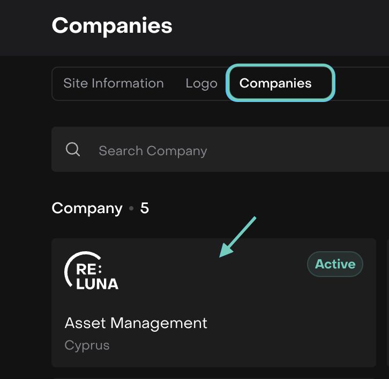The width and height of the screenshot is (389, 379).
Task: Click the green Active status badge
Action: coord(335,264)
